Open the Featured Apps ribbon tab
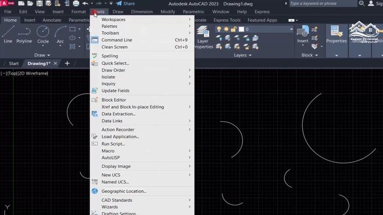The image size is (383, 215). (x=262, y=20)
